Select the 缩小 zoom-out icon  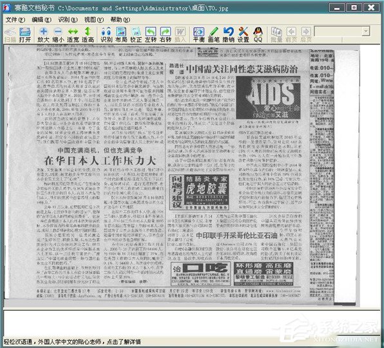[58, 35]
